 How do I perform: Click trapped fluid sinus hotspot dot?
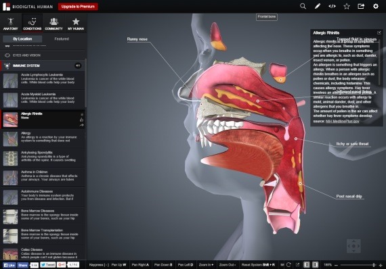coord(280,80)
